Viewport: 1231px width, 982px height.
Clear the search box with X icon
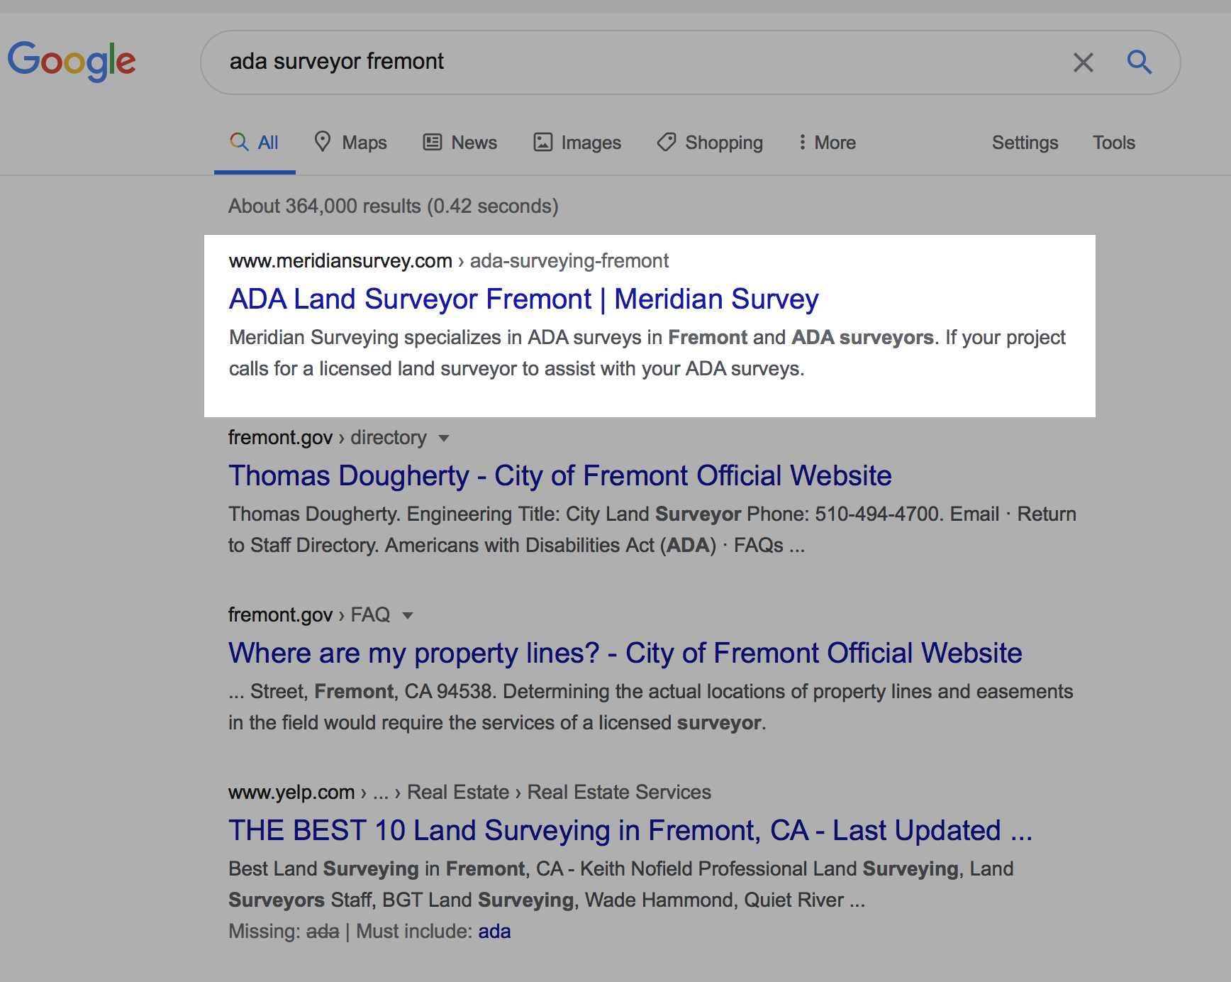tap(1083, 62)
